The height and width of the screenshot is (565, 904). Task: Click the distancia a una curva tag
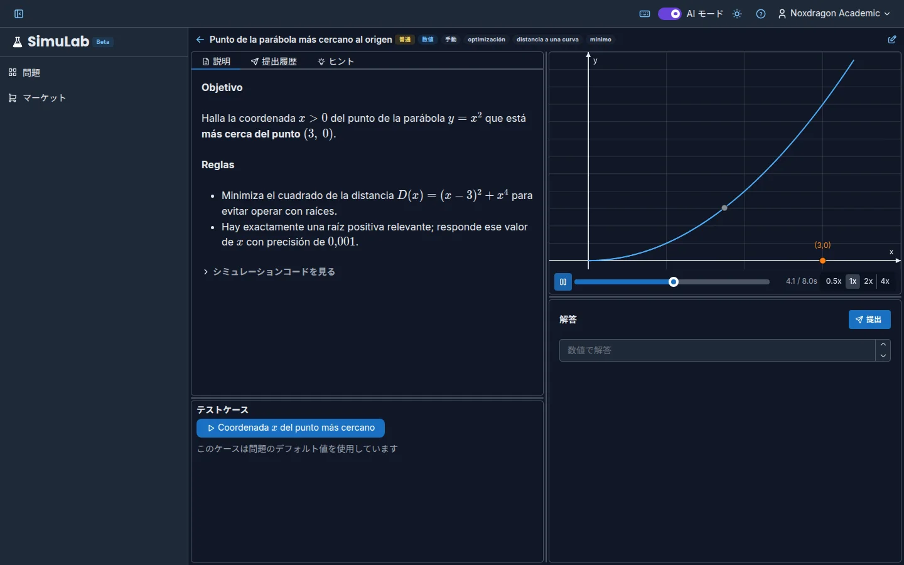[547, 40]
